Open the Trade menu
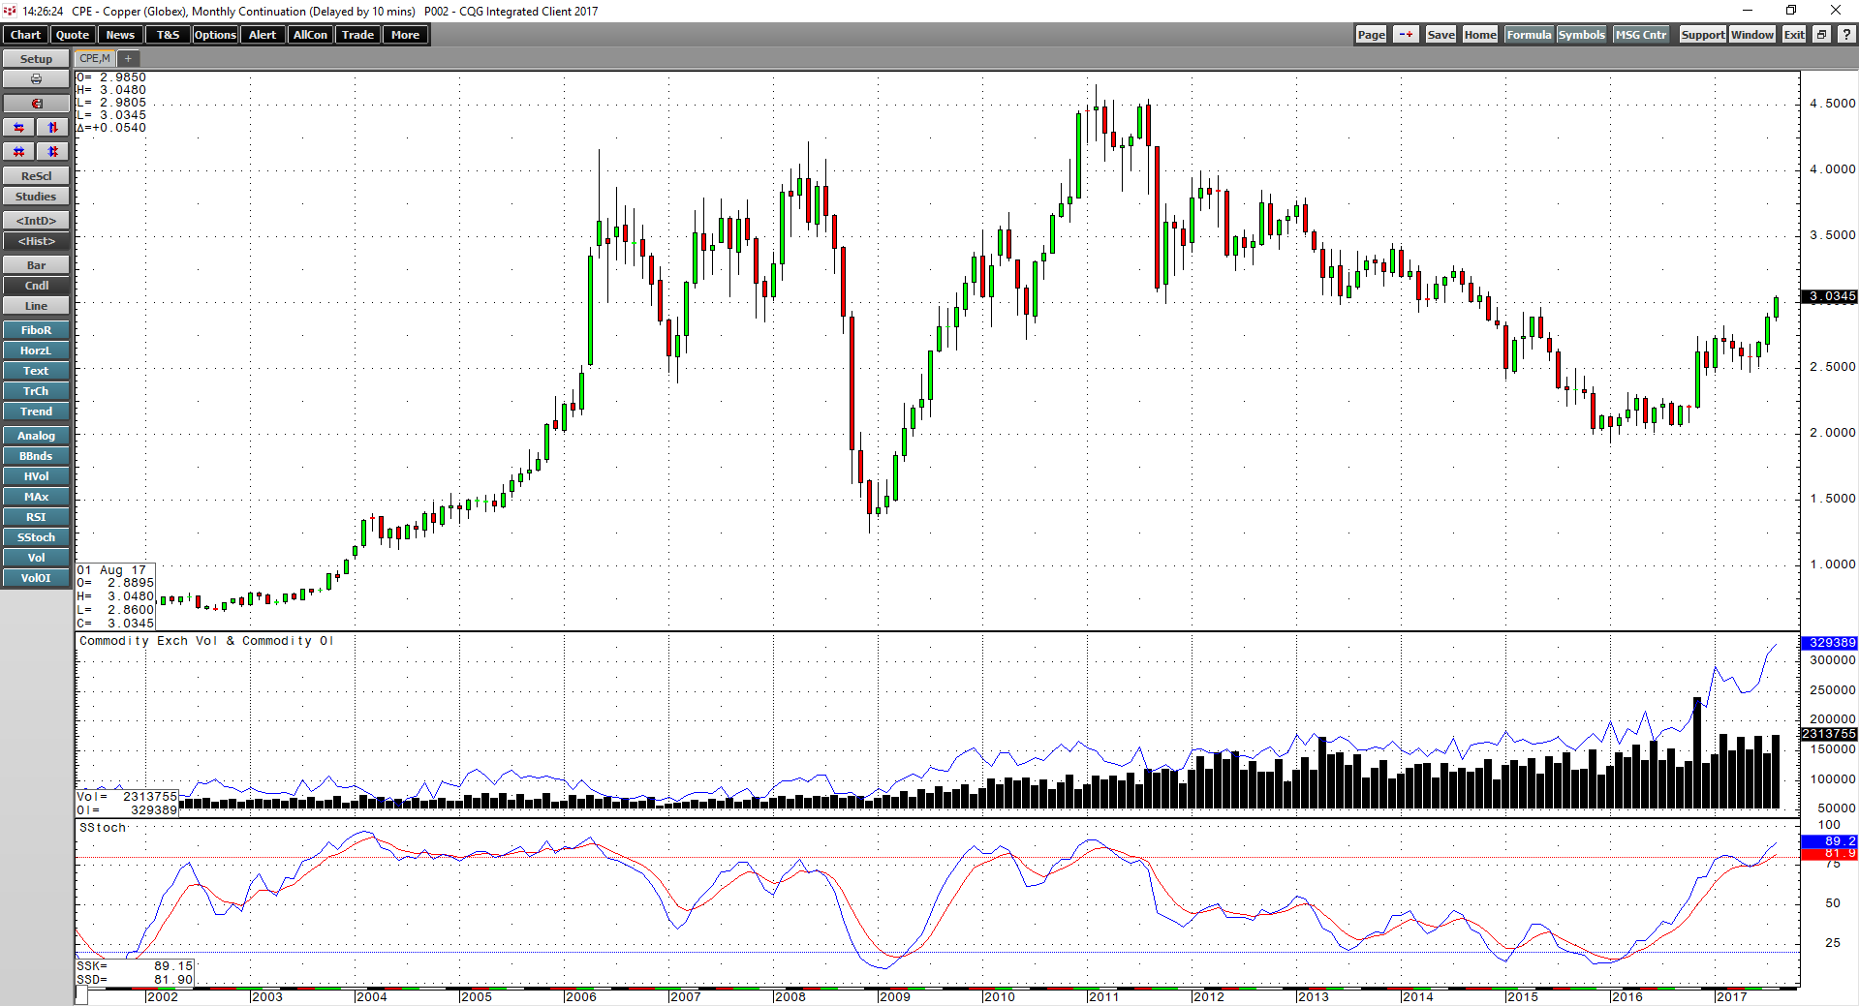1859x1006 pixels. pos(357,34)
